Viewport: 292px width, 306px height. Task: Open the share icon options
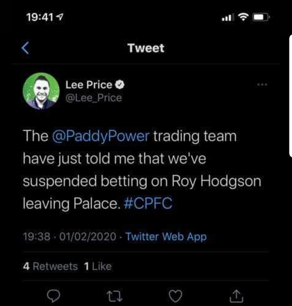[236, 296]
